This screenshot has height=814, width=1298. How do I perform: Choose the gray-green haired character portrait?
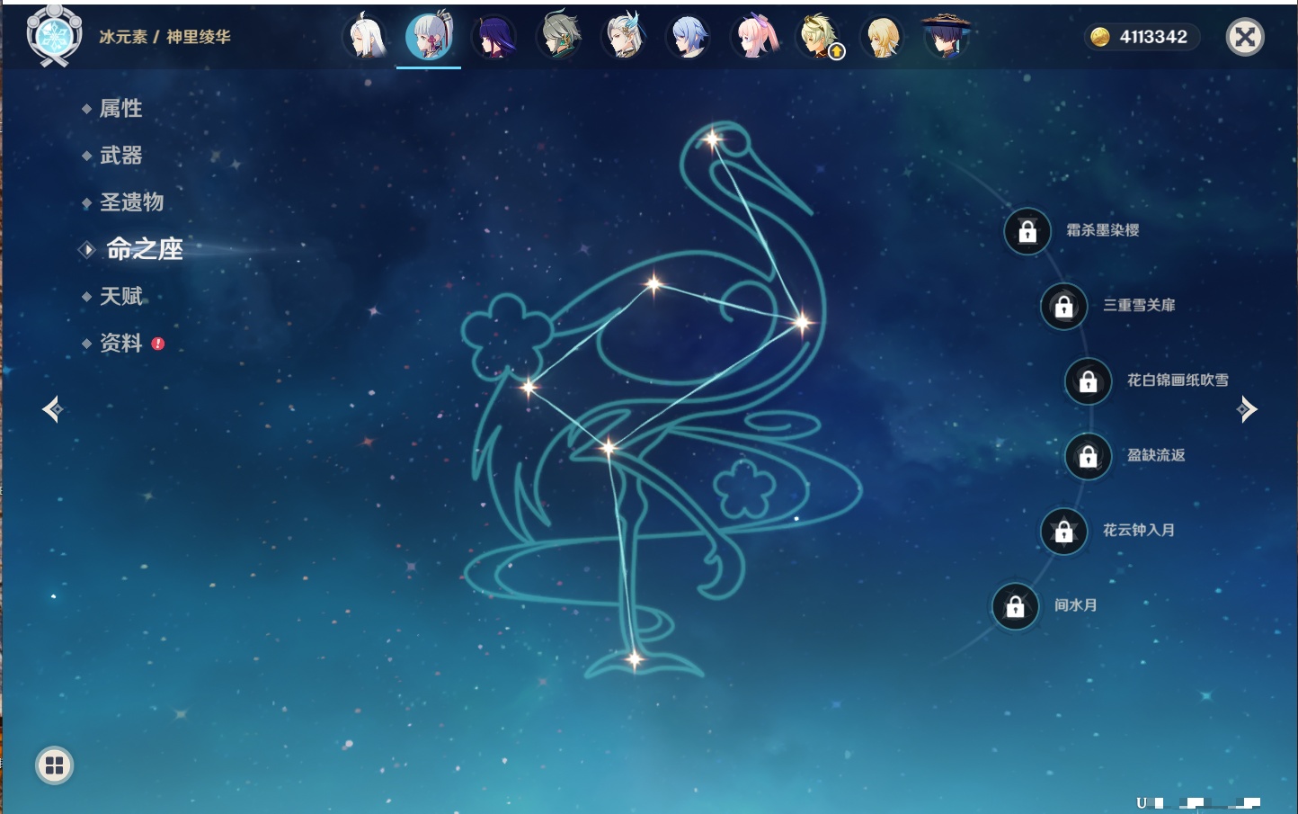pos(559,38)
